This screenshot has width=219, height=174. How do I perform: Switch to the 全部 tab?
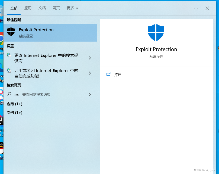point(14,8)
